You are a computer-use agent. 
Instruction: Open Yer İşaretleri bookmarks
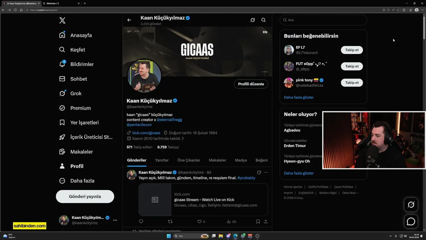tap(79, 123)
